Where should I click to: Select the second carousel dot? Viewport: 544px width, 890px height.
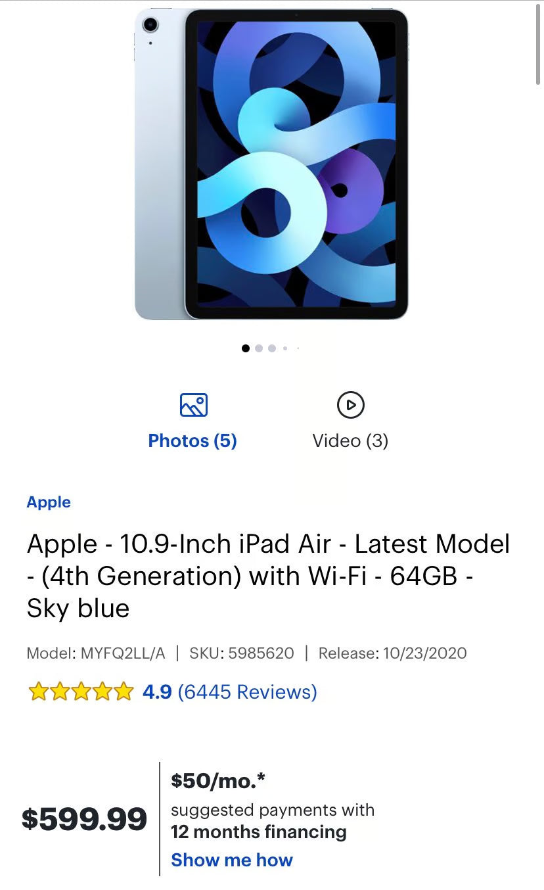coord(258,348)
